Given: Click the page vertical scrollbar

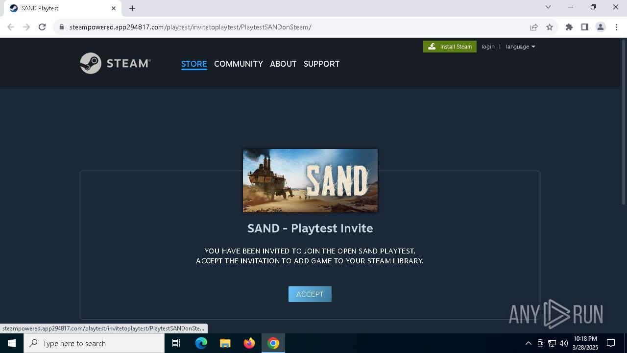Looking at the screenshot, I should 624,123.
